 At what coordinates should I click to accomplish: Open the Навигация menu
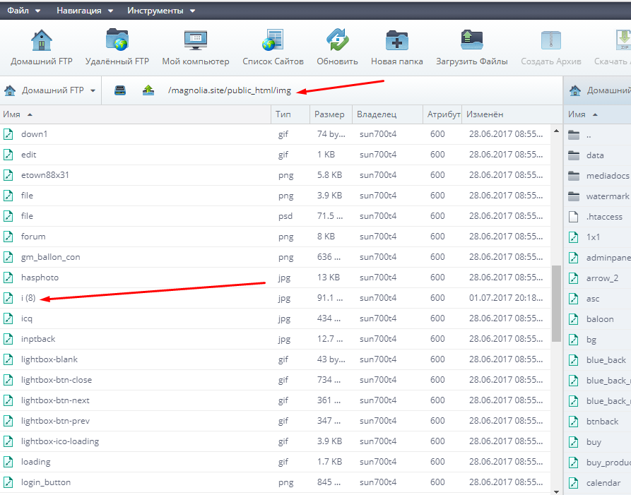click(83, 11)
